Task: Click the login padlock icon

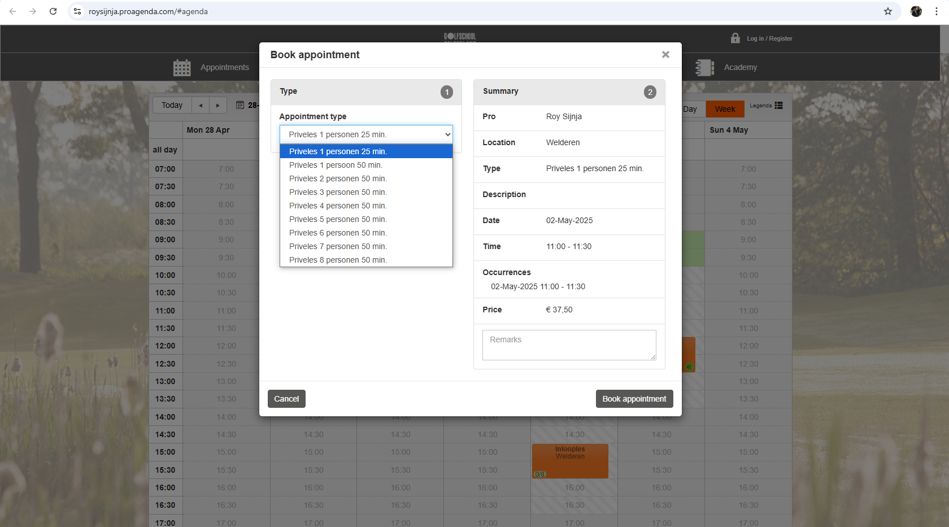Action: point(735,38)
